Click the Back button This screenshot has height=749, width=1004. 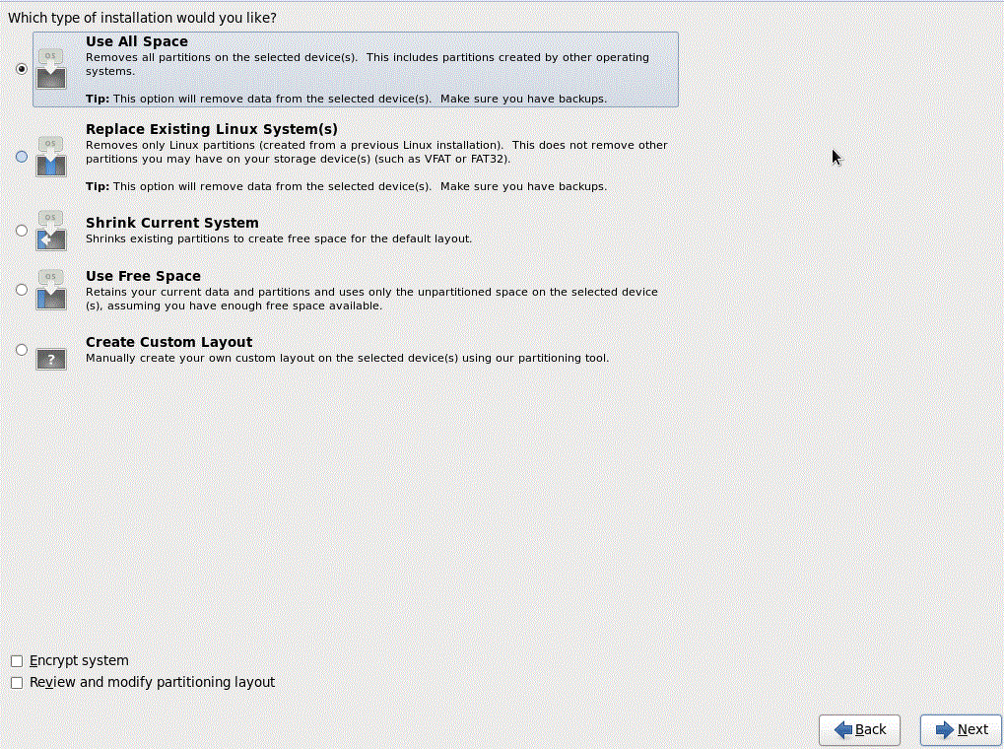tap(858, 729)
